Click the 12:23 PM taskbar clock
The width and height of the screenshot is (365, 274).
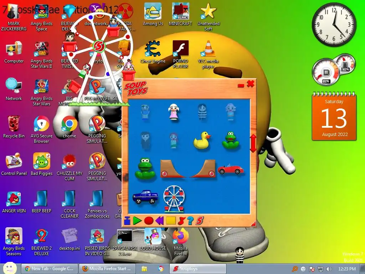tap(347, 269)
